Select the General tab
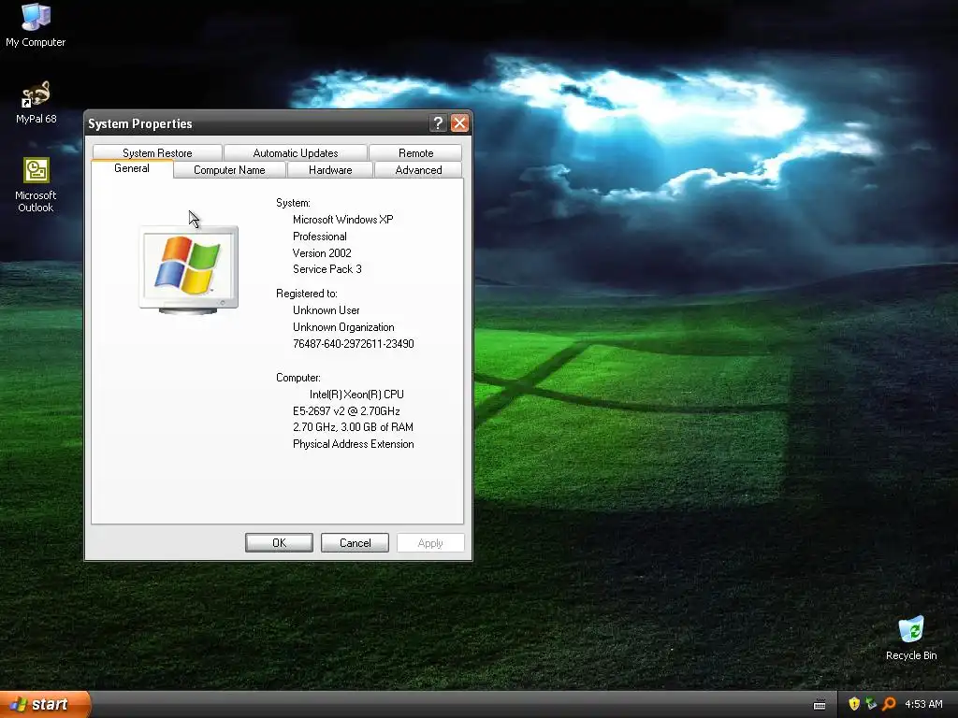The width and height of the screenshot is (958, 718). pos(132,168)
